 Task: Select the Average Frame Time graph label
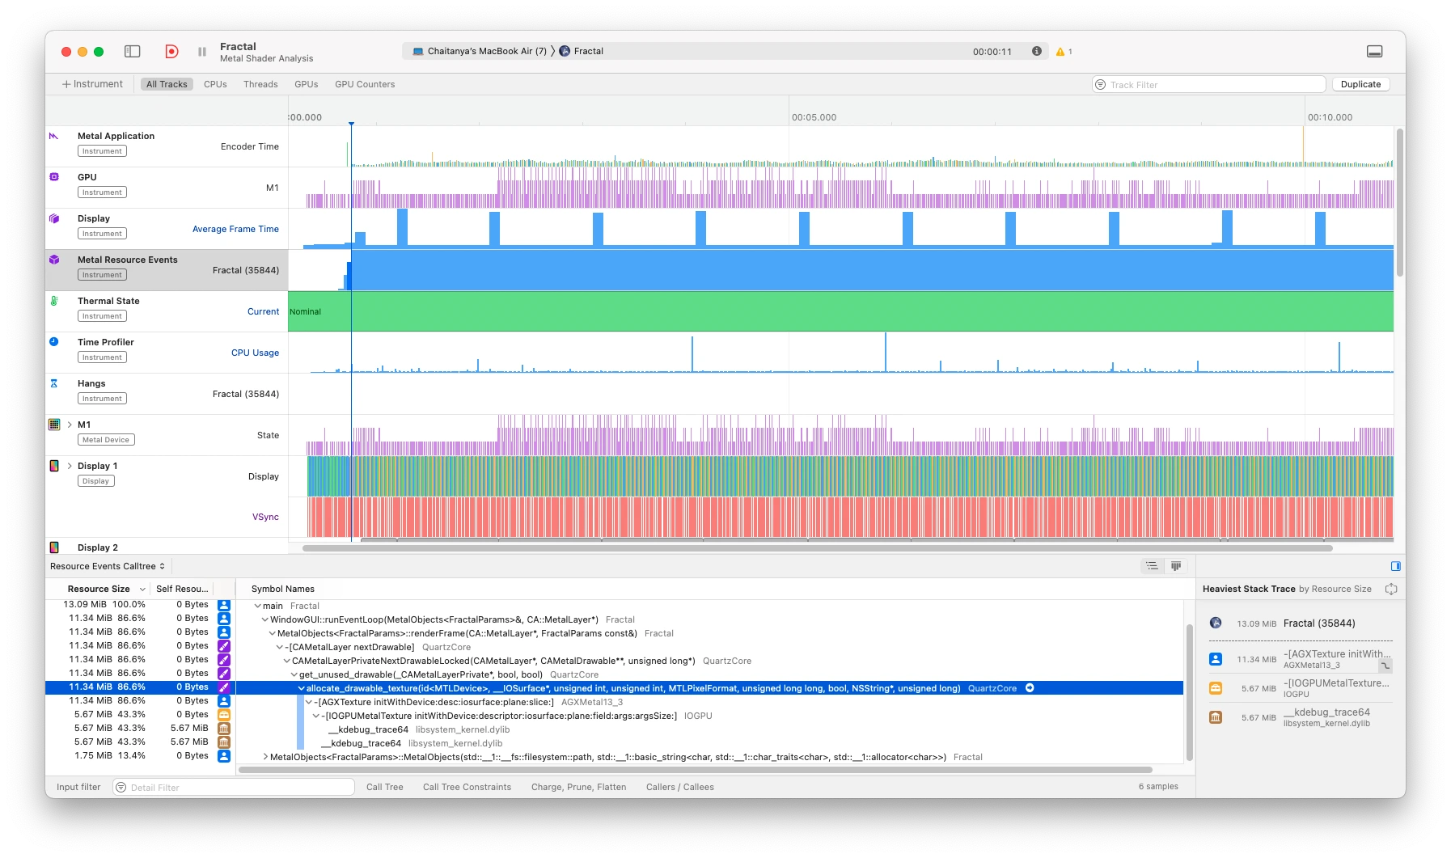point(235,229)
